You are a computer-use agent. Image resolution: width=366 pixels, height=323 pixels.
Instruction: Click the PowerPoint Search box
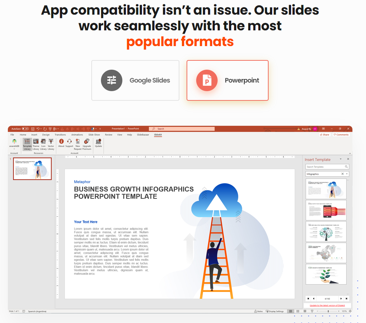click(x=182, y=129)
